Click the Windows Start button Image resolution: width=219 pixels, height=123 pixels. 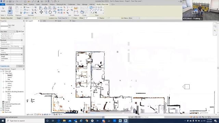[3, 121]
